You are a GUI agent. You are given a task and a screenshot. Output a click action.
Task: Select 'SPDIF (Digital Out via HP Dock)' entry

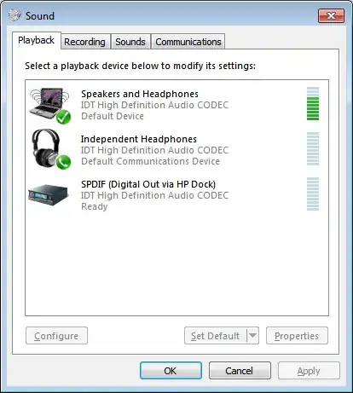[148, 184]
